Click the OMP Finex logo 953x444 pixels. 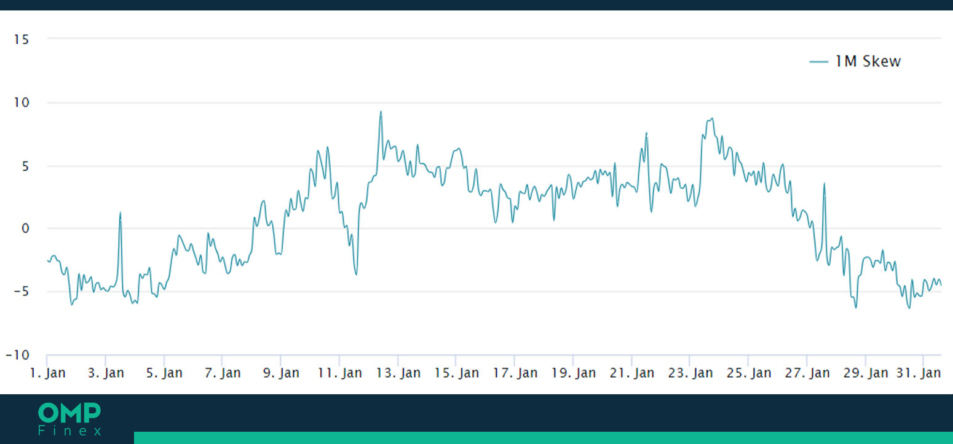click(x=69, y=419)
